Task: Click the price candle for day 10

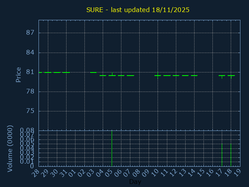Action: tap(158, 76)
